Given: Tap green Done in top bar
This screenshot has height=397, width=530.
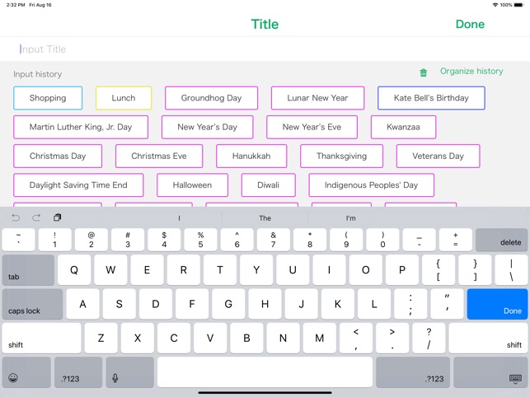Looking at the screenshot, I should 470,24.
